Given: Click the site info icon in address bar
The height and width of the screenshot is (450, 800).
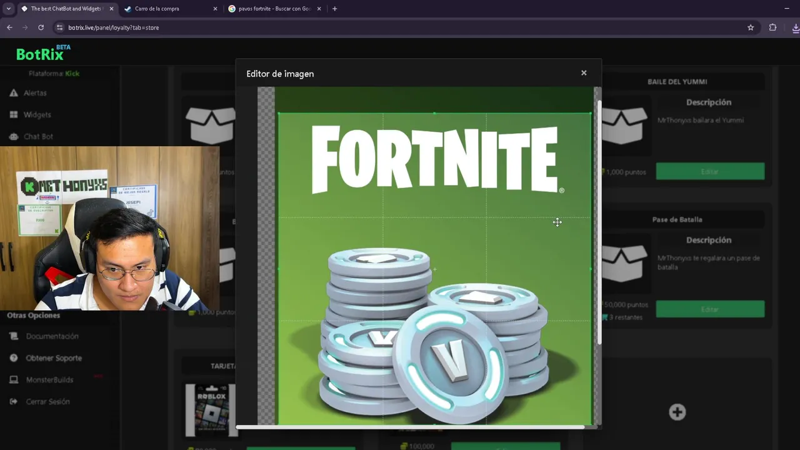Looking at the screenshot, I should coord(59,27).
